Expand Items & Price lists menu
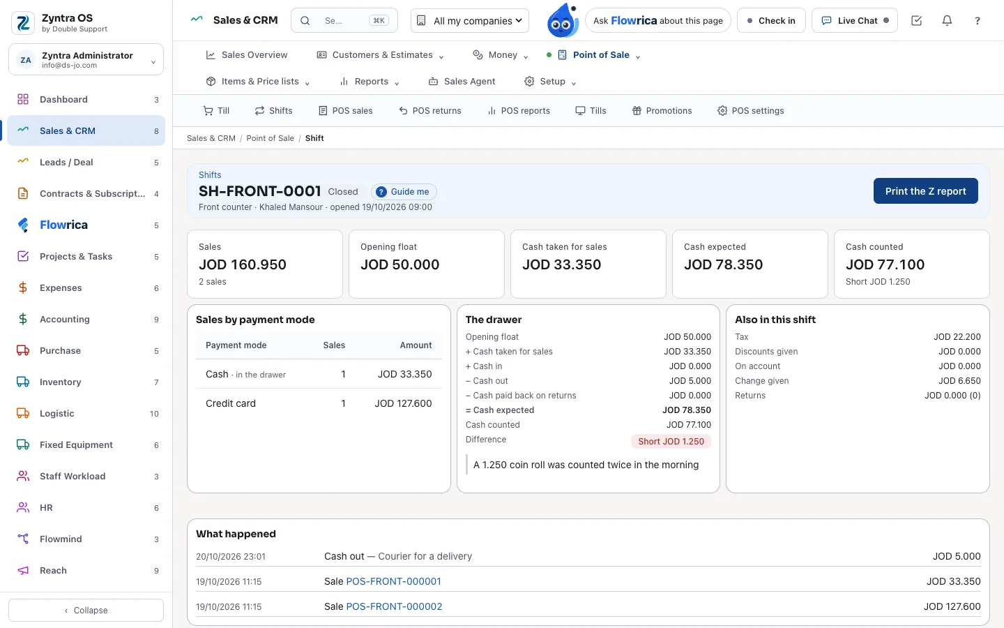 click(x=258, y=82)
